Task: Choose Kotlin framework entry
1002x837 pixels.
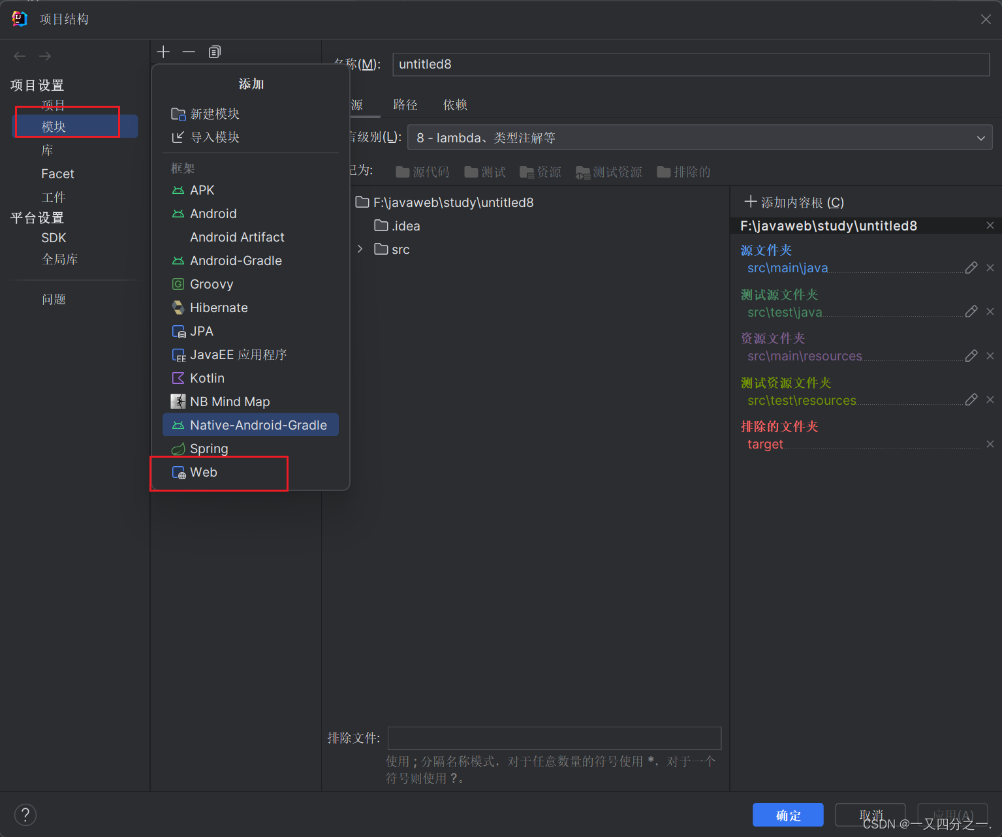Action: 251,378
